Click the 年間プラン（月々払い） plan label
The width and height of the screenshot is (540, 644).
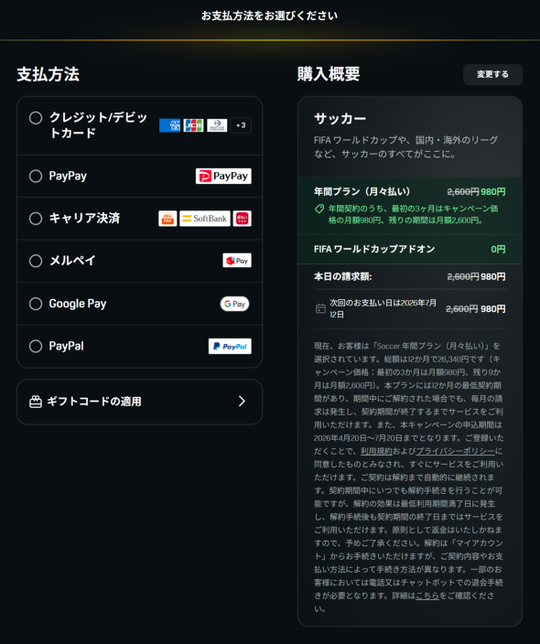pos(362,191)
